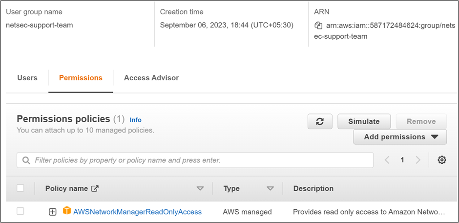
Task: Click the orange AWS managed policy icon
Action: tap(67, 211)
